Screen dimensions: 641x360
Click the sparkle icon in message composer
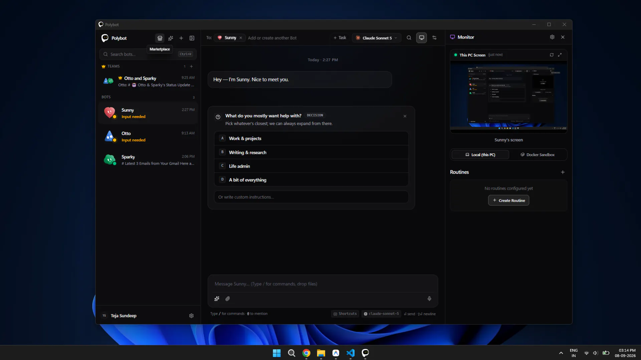pos(217,299)
